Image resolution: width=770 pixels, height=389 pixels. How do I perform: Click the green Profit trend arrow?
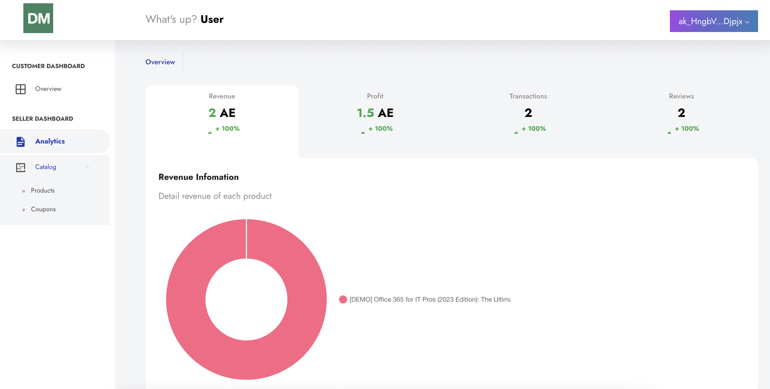pos(363,132)
